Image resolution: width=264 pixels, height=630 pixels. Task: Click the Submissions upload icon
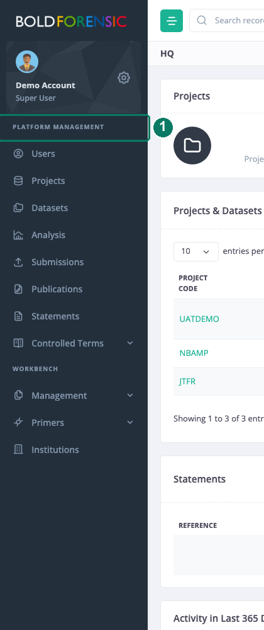18,262
